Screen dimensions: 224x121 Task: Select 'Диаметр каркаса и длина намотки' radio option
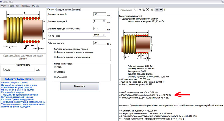(x=55, y=57)
